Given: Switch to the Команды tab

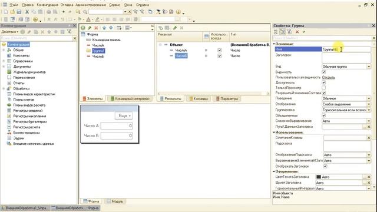Looking at the screenshot, I should pyautogui.click(x=199, y=99).
